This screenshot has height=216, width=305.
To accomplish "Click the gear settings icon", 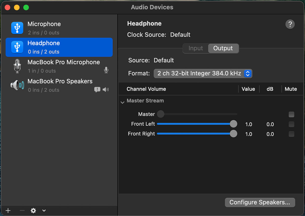I will [x=33, y=210].
